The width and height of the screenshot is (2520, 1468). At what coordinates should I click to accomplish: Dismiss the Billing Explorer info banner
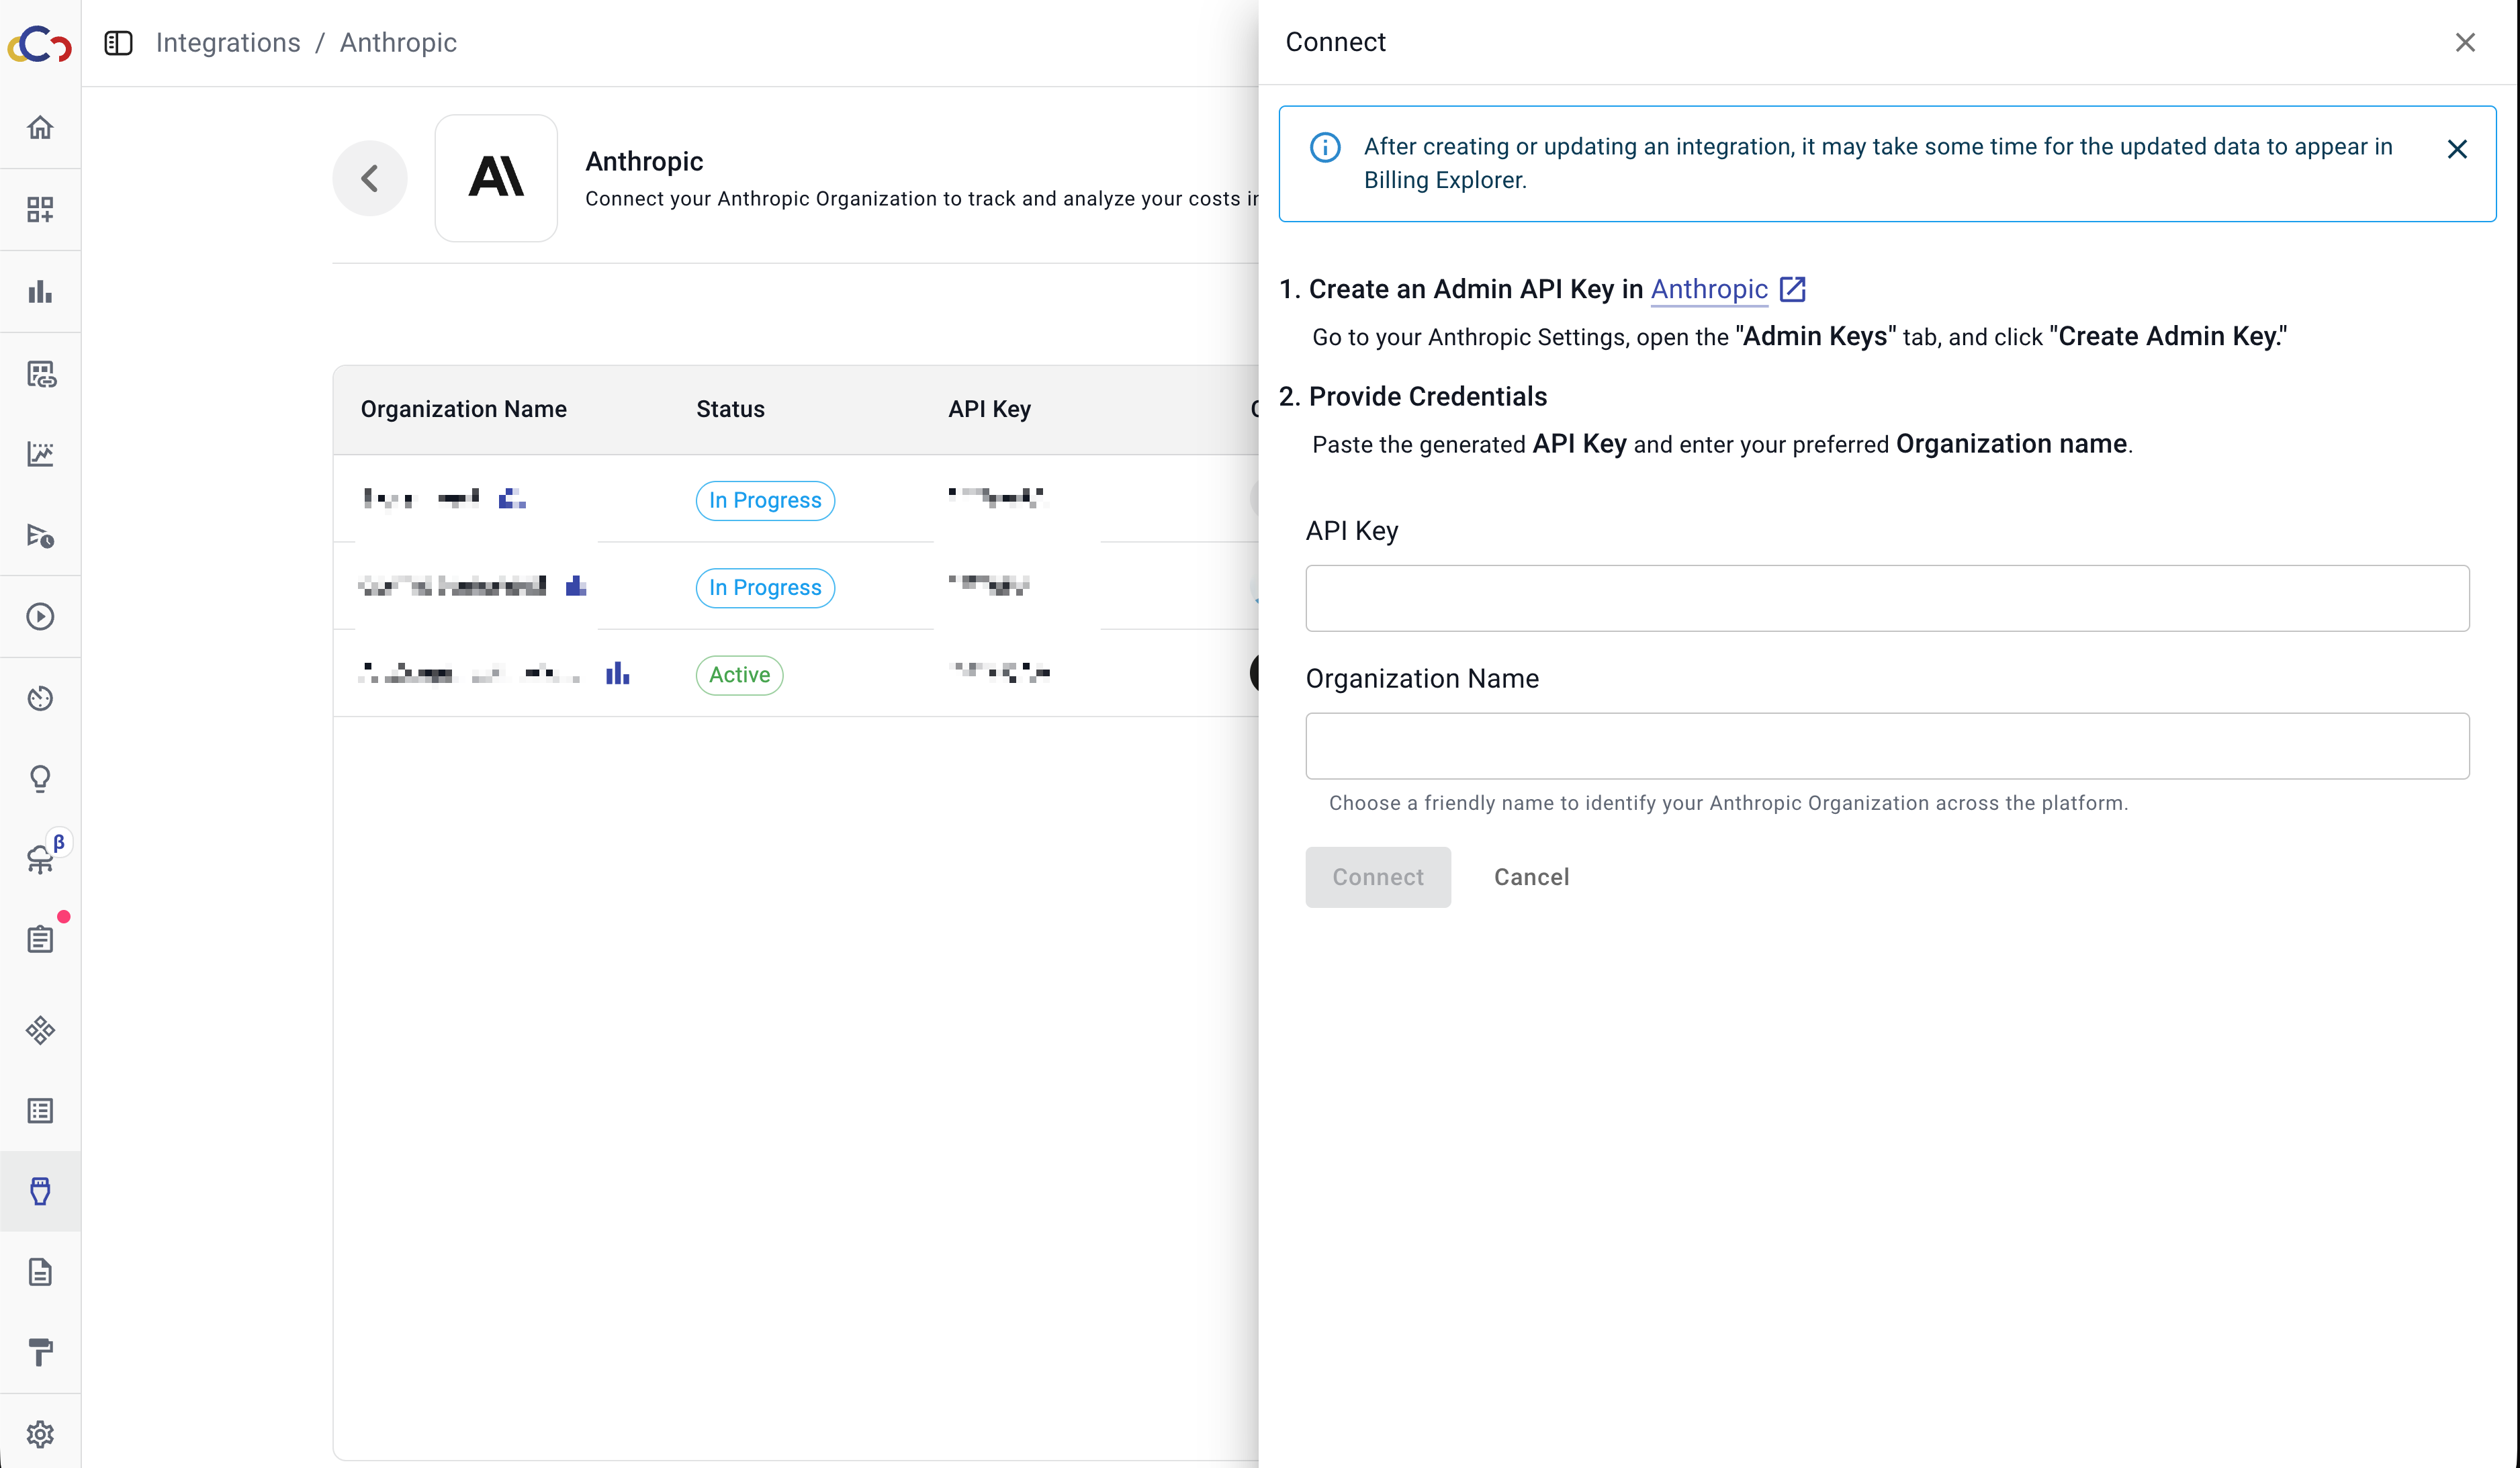click(2456, 149)
